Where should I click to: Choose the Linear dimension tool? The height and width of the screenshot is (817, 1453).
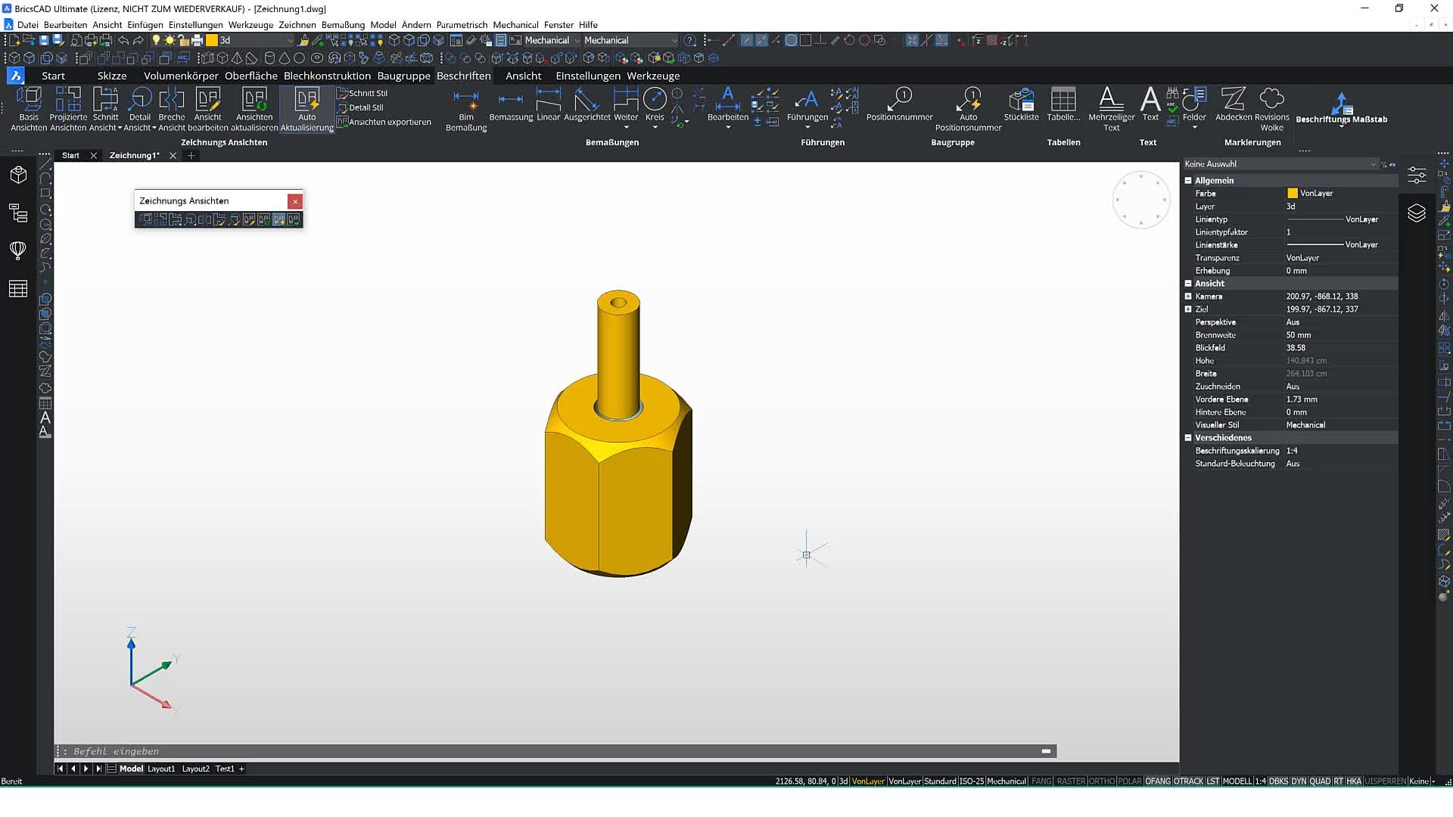[548, 104]
